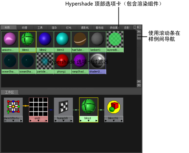The height and width of the screenshot is (153, 189).
Task: Click the swatch panel scrollbar thumb
Action: (x=139, y=37)
